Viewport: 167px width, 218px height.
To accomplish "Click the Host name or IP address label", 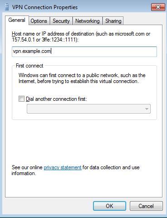I will point(81,36).
